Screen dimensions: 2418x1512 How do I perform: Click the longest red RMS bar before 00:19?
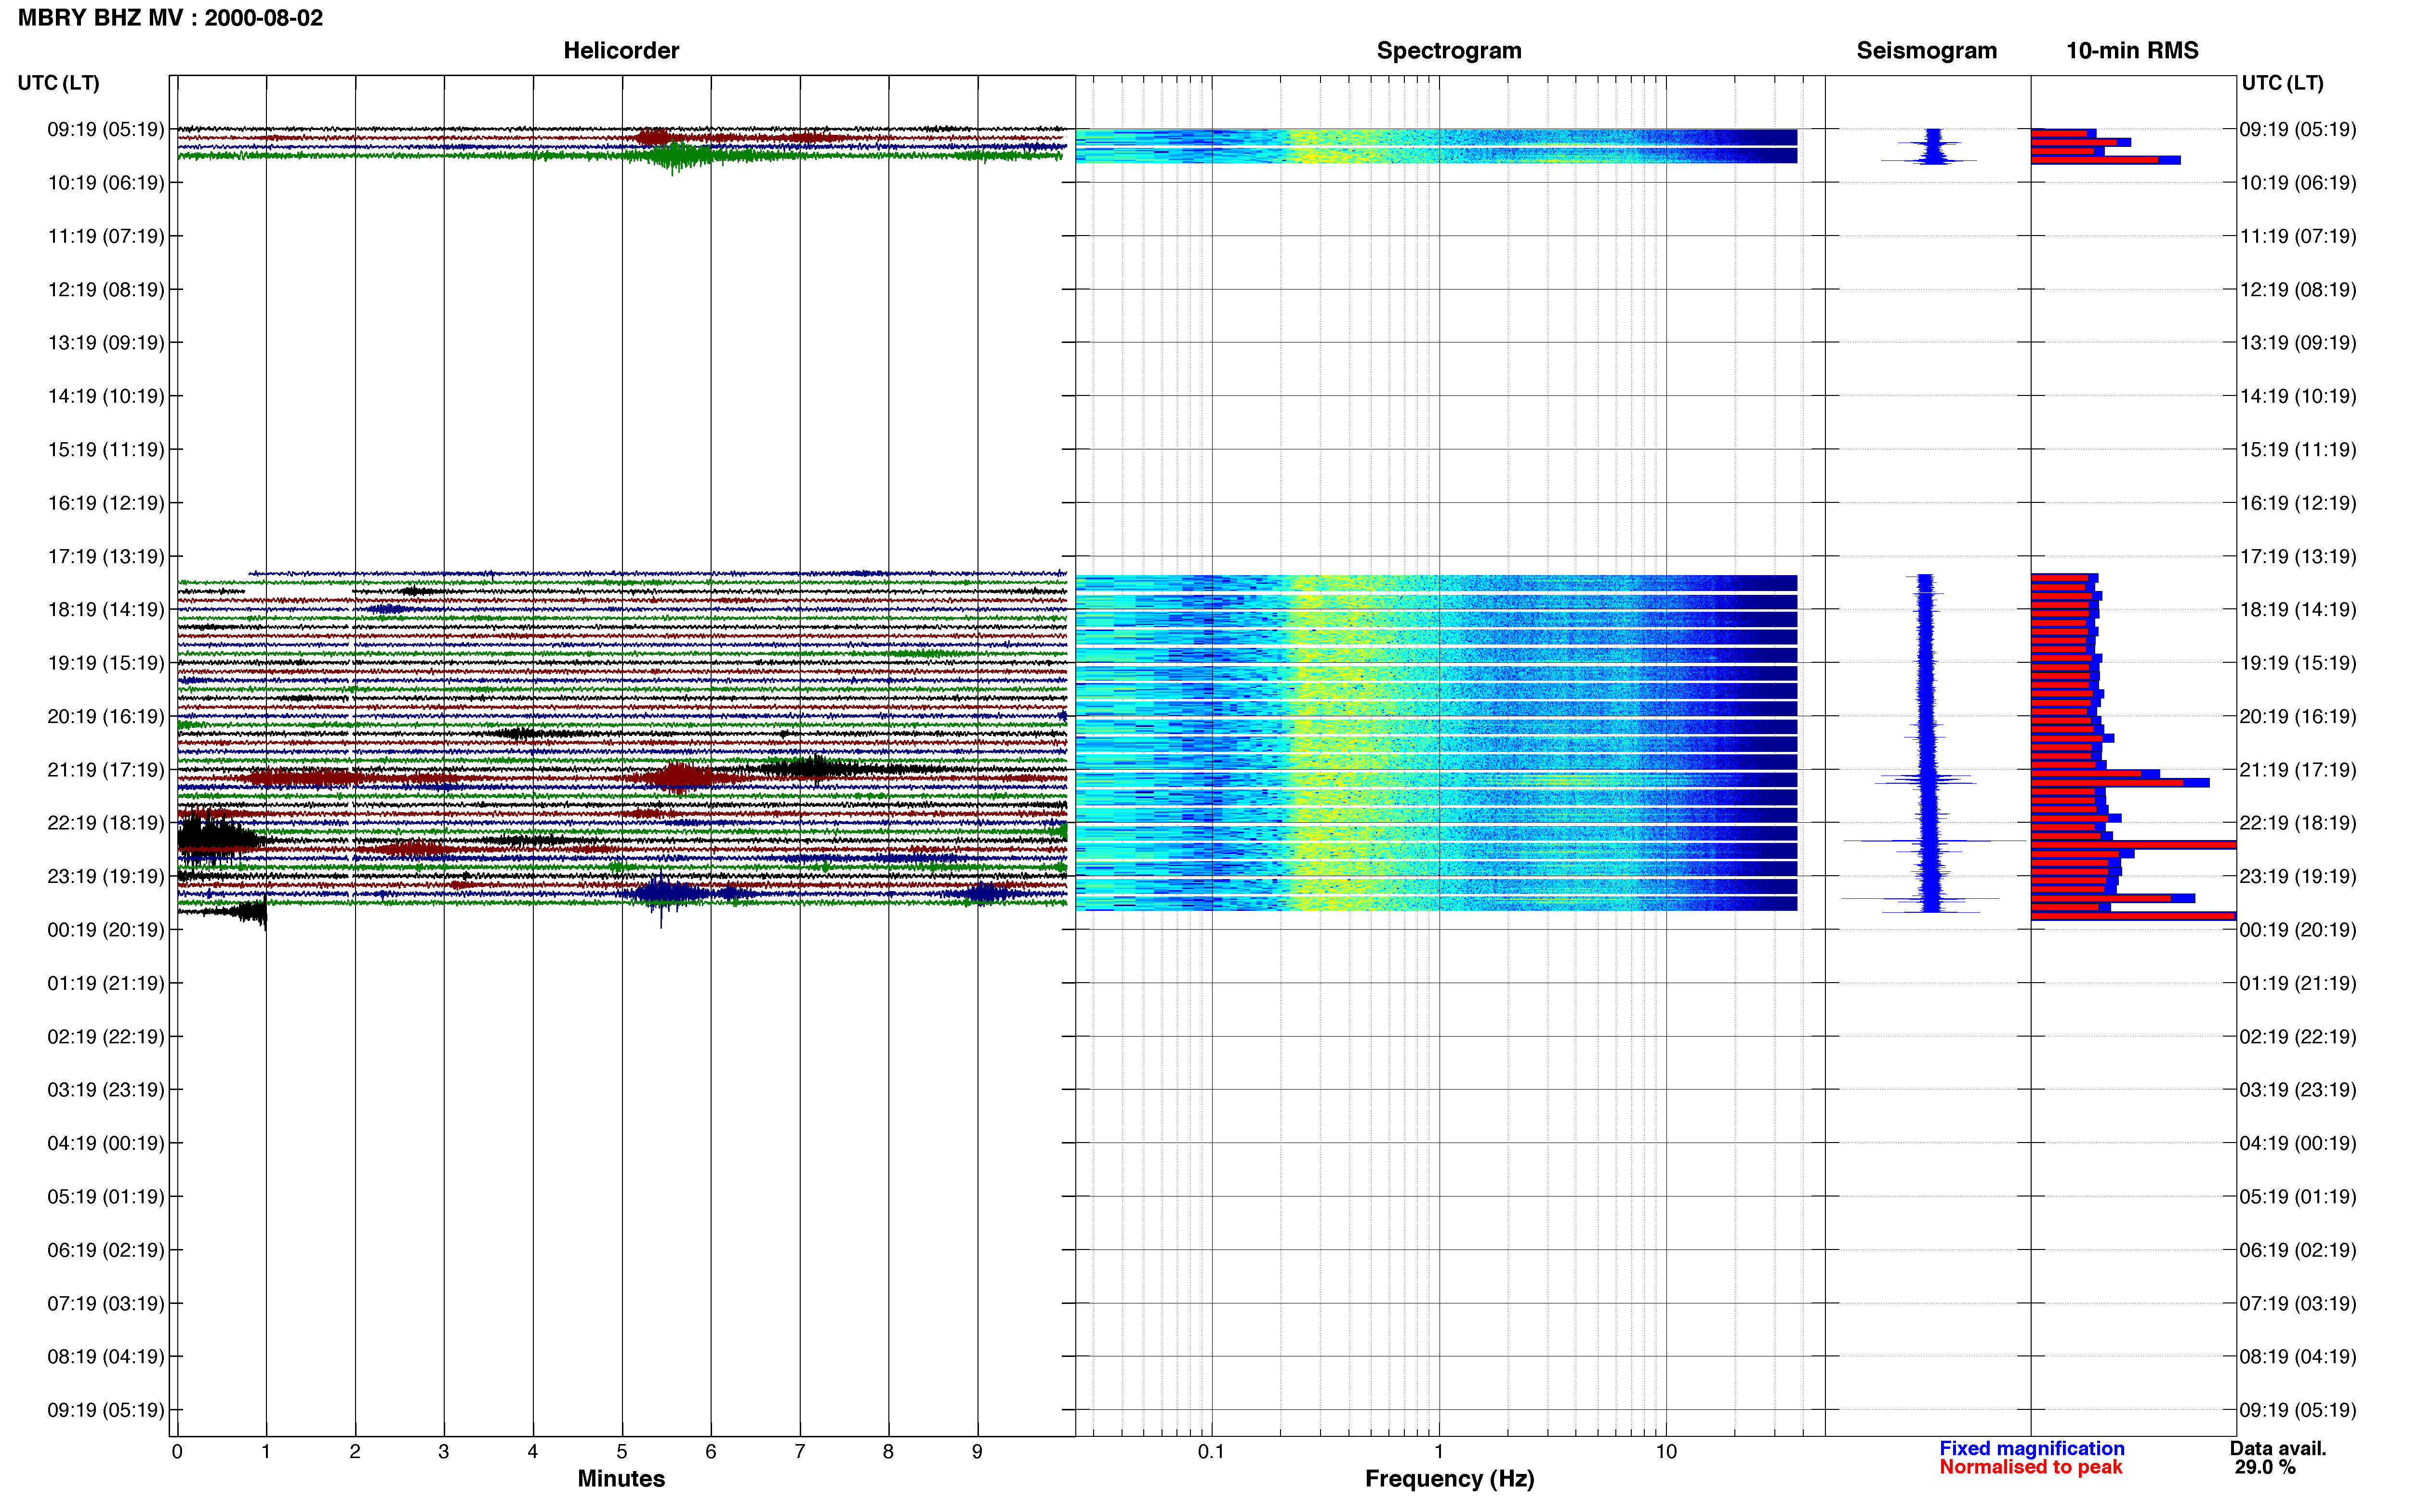tap(2132, 916)
